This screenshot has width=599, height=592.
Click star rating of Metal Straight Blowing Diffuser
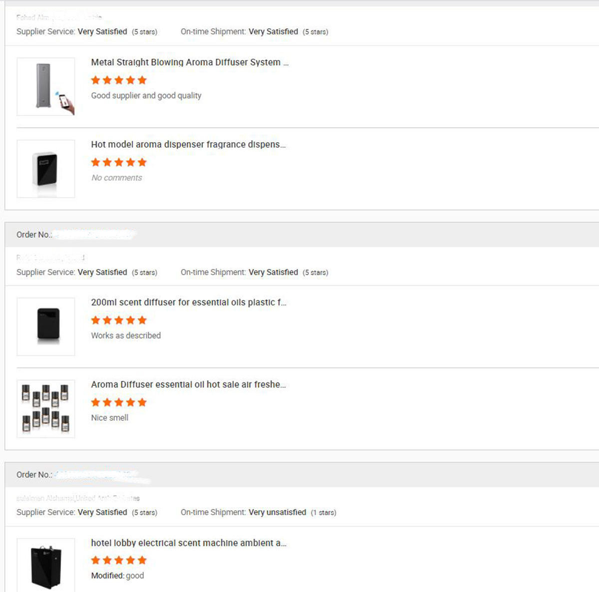click(x=119, y=80)
